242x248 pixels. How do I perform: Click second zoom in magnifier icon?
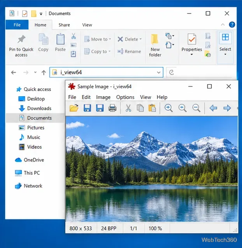click(x=182, y=108)
